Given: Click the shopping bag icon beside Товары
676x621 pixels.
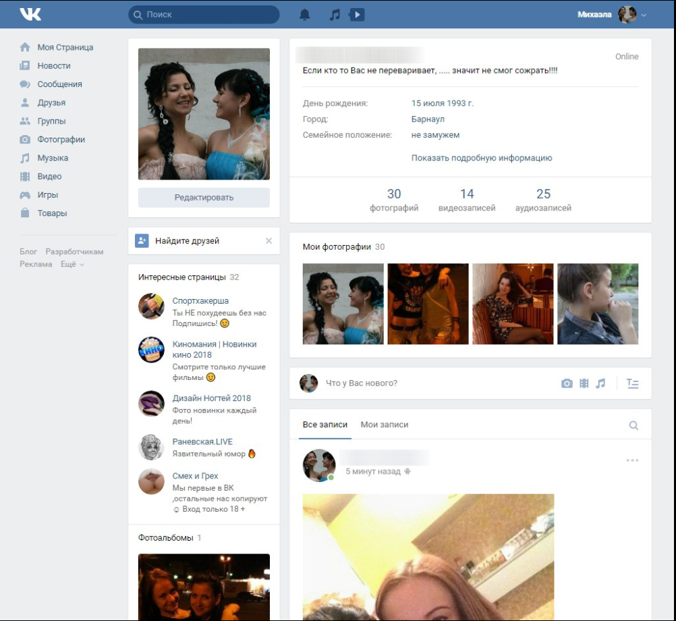Looking at the screenshot, I should pyautogui.click(x=25, y=213).
